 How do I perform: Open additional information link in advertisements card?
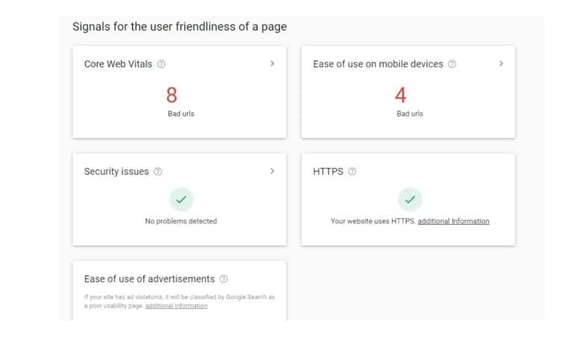pyautogui.click(x=176, y=306)
